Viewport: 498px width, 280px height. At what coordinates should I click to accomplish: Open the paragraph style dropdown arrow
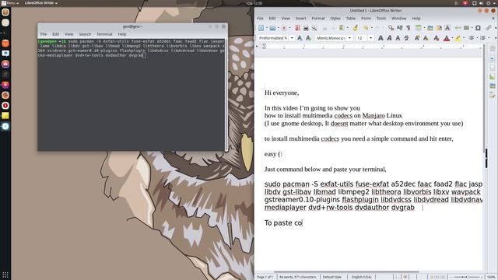click(292, 38)
